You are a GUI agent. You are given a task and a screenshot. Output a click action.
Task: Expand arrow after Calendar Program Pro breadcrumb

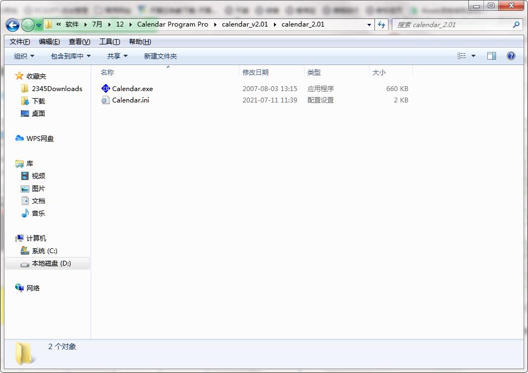(215, 24)
